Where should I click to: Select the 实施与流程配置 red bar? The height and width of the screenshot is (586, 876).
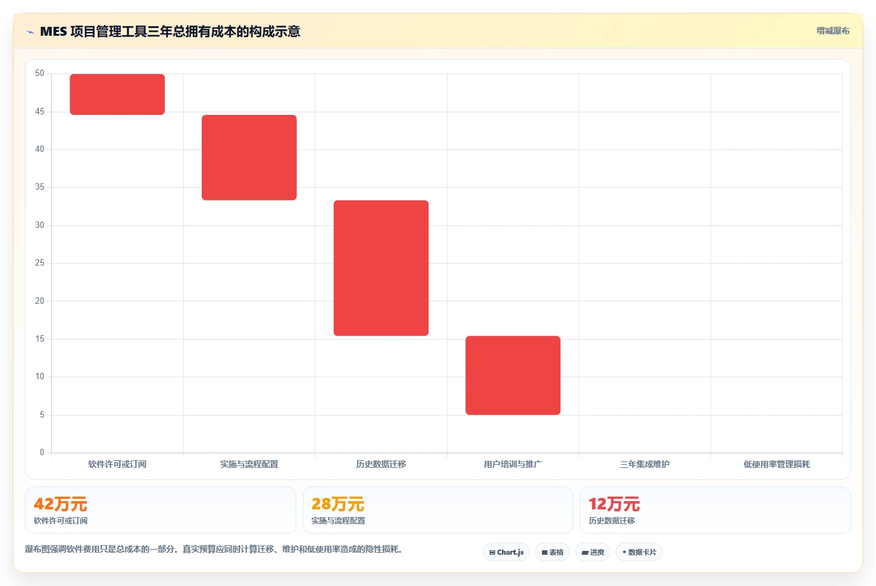249,158
